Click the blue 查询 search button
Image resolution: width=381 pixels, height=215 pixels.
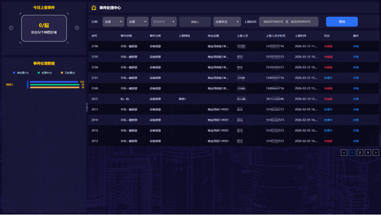[x=342, y=22]
